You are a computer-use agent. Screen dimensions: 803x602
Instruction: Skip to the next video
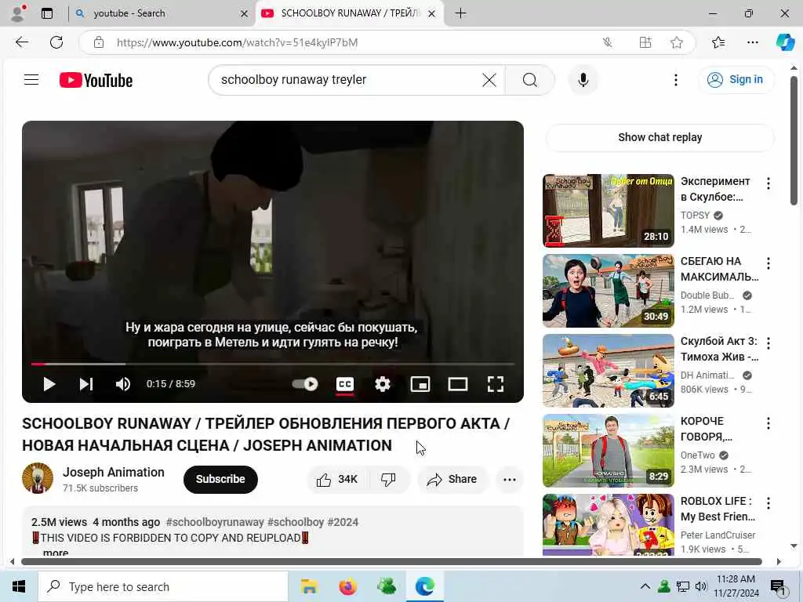[x=86, y=384]
